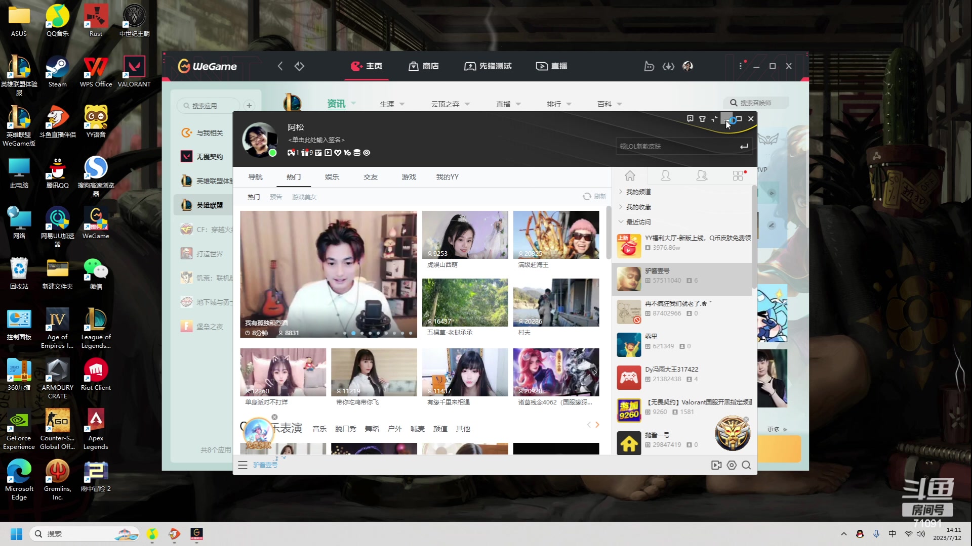Open WeGame 先锋测试 tab

488,66
